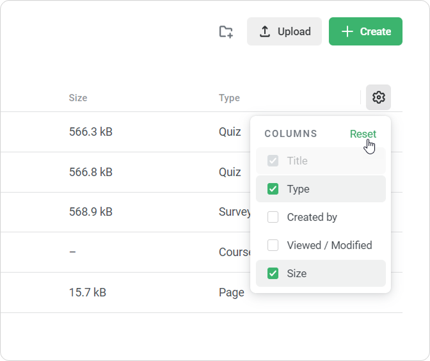Uncheck the Size column checkbox
Image resolution: width=430 pixels, height=361 pixels.
coord(273,273)
